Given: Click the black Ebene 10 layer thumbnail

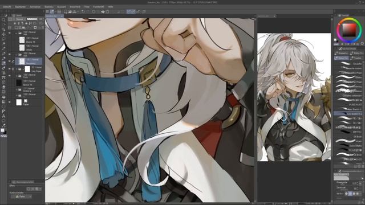Looking at the screenshot, I should click(x=19, y=83).
